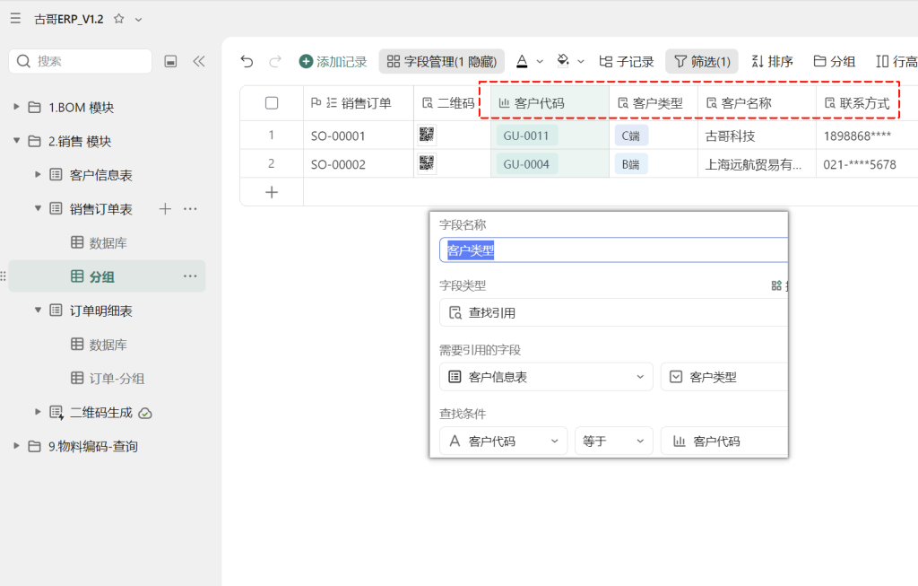Click 行高 row height button
Viewport: 918px width, 586px height.
point(896,62)
